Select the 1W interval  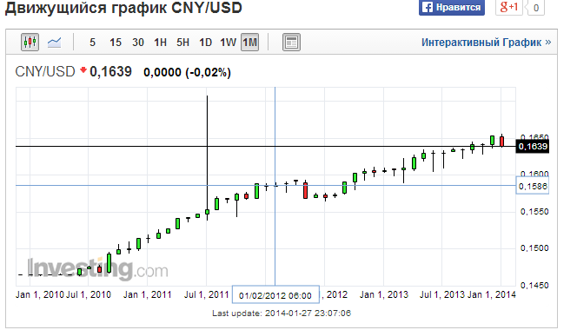[228, 43]
